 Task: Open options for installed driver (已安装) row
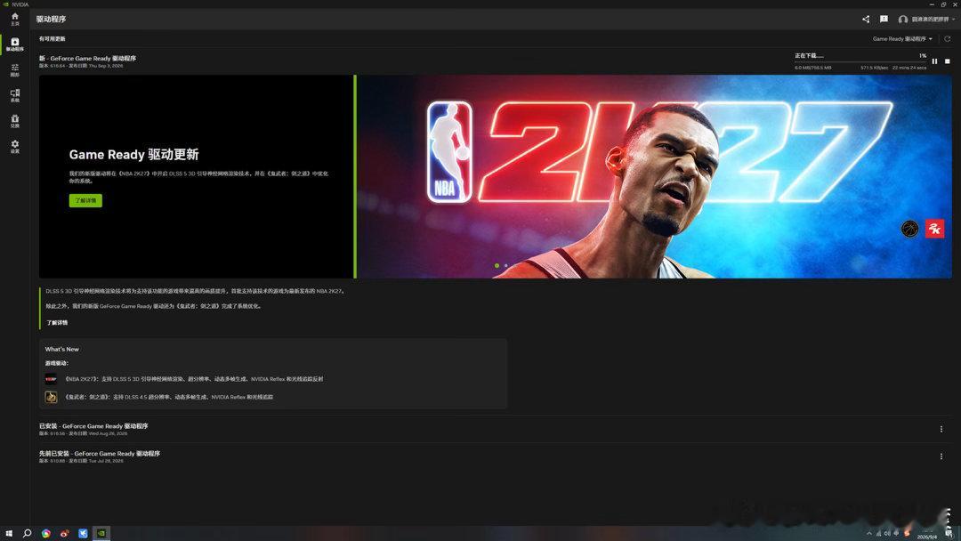[x=941, y=429]
